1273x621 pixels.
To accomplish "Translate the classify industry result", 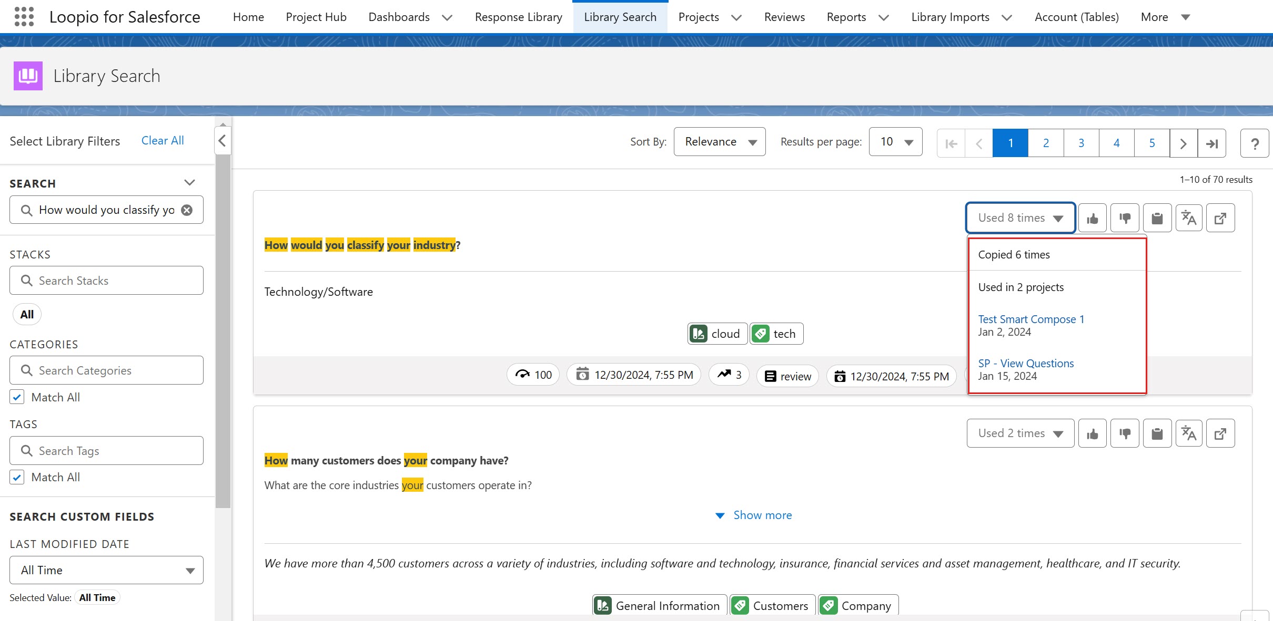I will tap(1189, 218).
